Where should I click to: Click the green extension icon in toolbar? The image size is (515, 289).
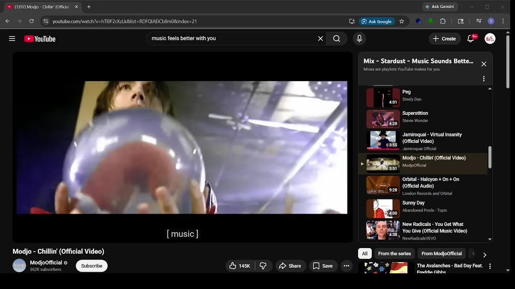pyautogui.click(x=431, y=21)
